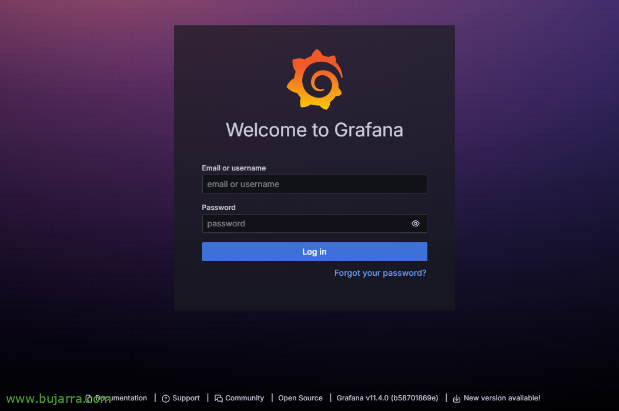The width and height of the screenshot is (619, 411).
Task: Click the Grafana swirl logo
Action: point(314,79)
